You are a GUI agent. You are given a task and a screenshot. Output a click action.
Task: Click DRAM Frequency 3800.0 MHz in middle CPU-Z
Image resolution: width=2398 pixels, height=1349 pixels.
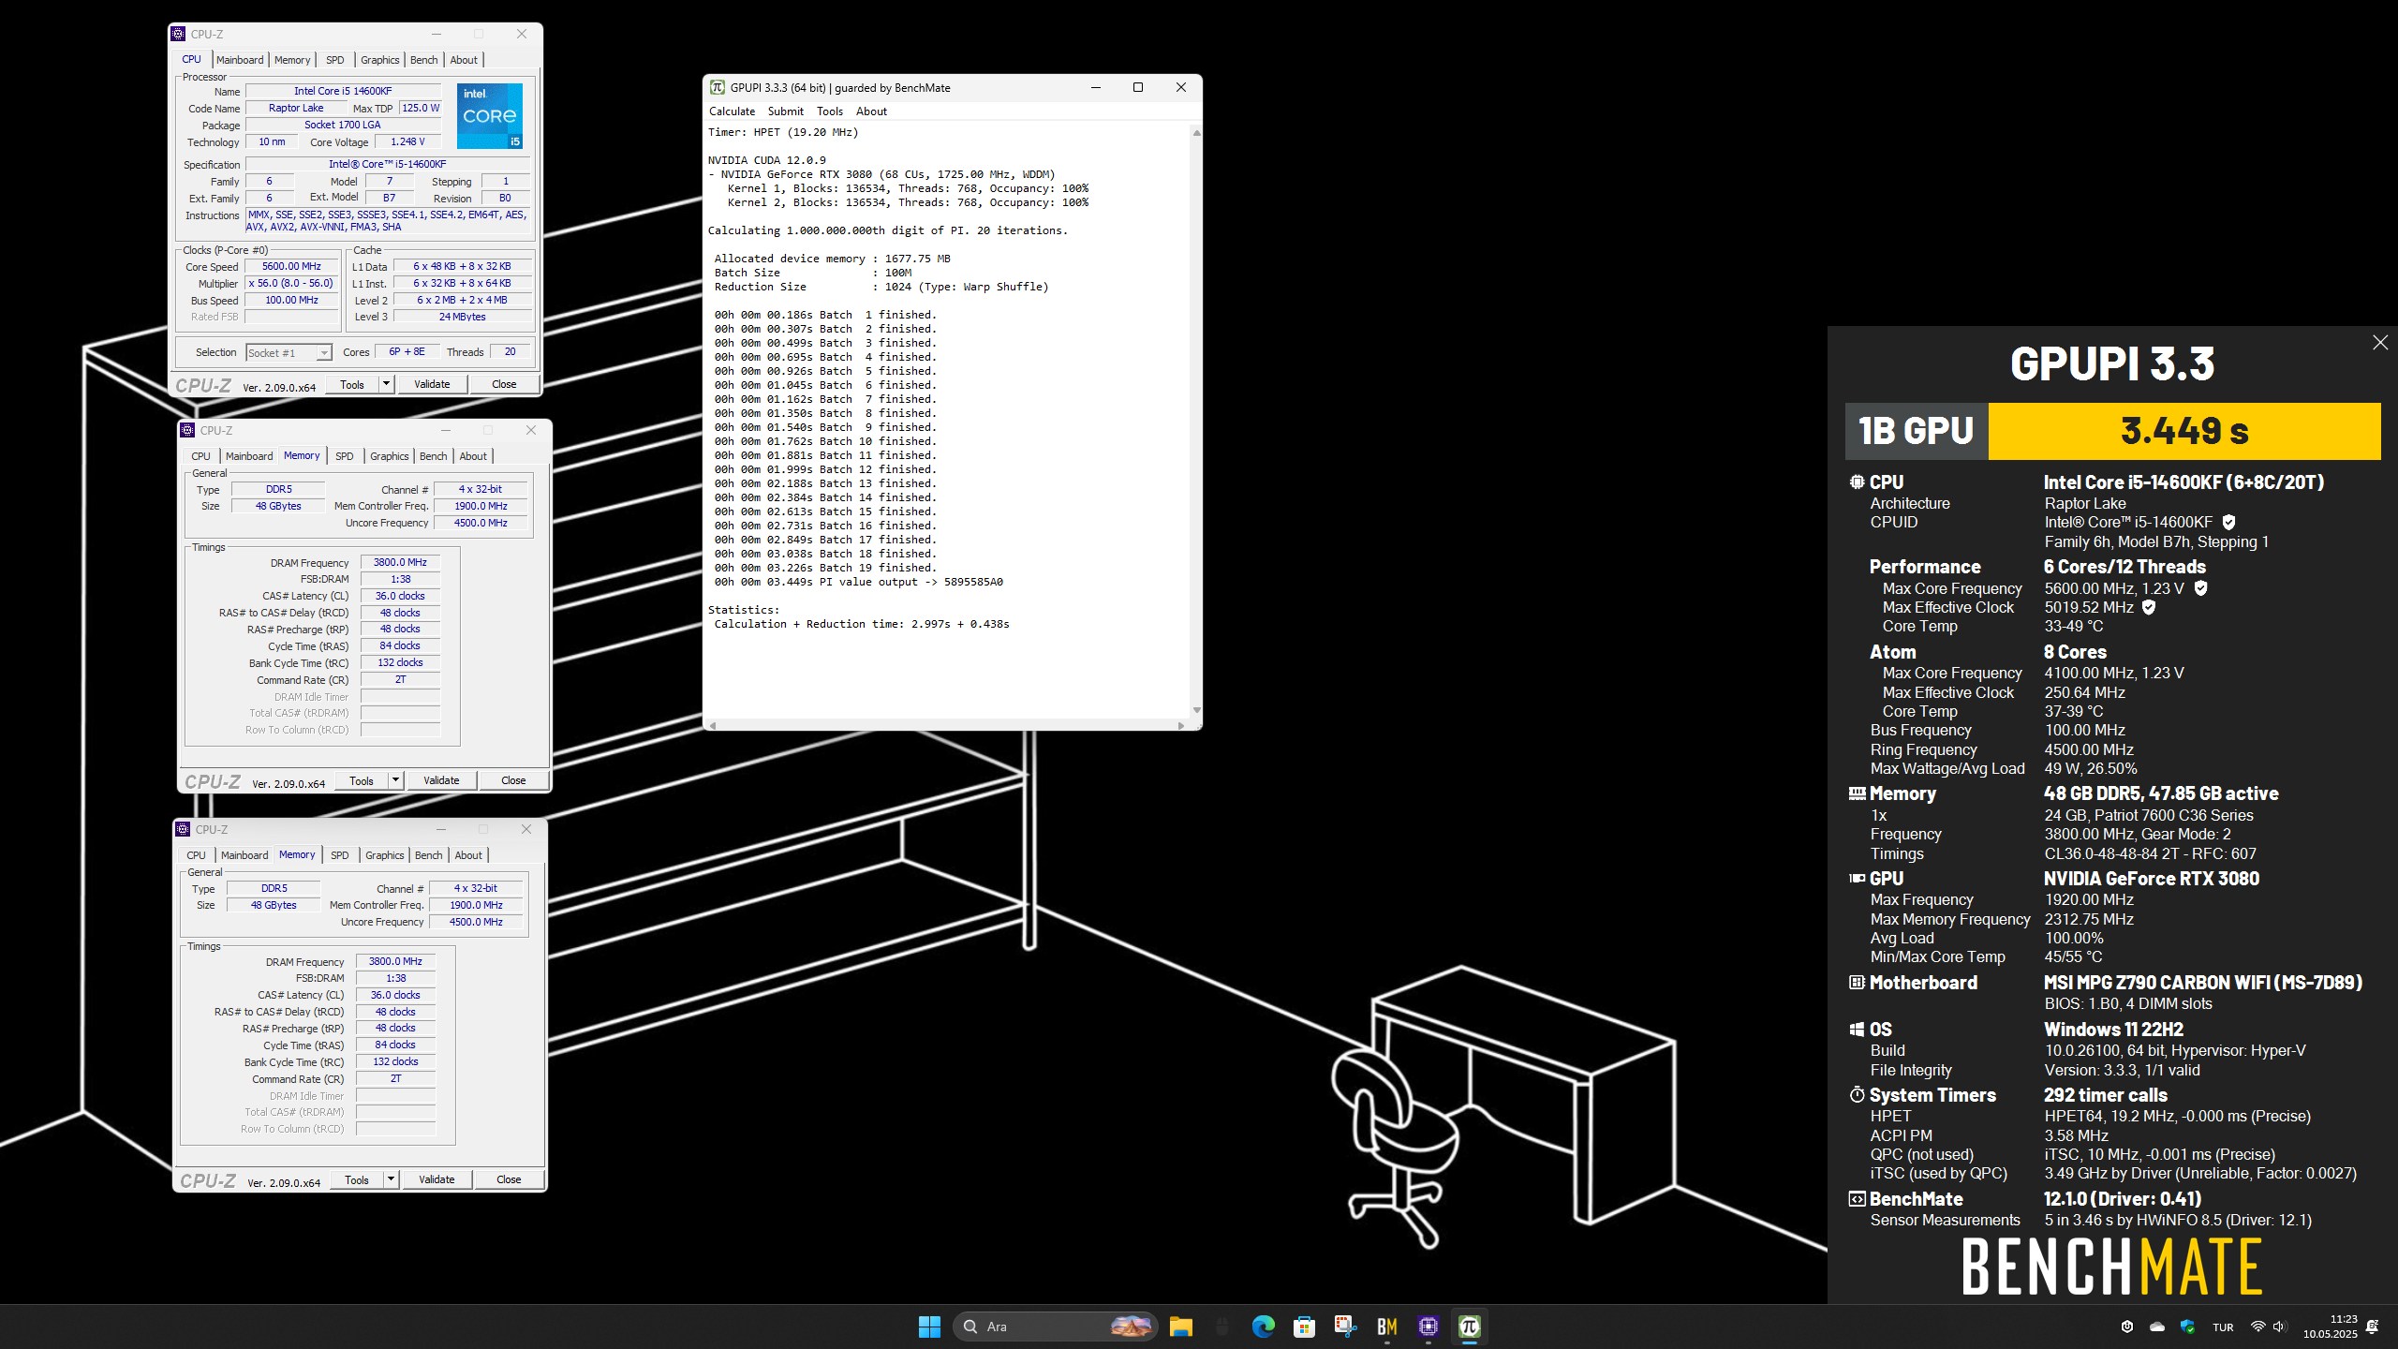(x=400, y=562)
